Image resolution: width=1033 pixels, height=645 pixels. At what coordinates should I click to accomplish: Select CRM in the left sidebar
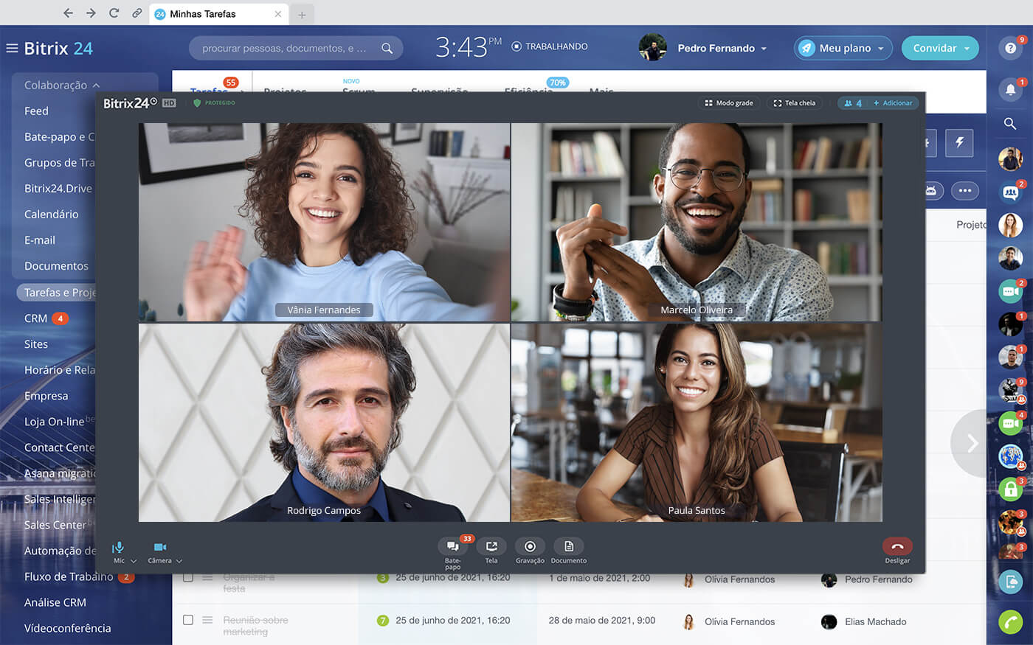35,318
